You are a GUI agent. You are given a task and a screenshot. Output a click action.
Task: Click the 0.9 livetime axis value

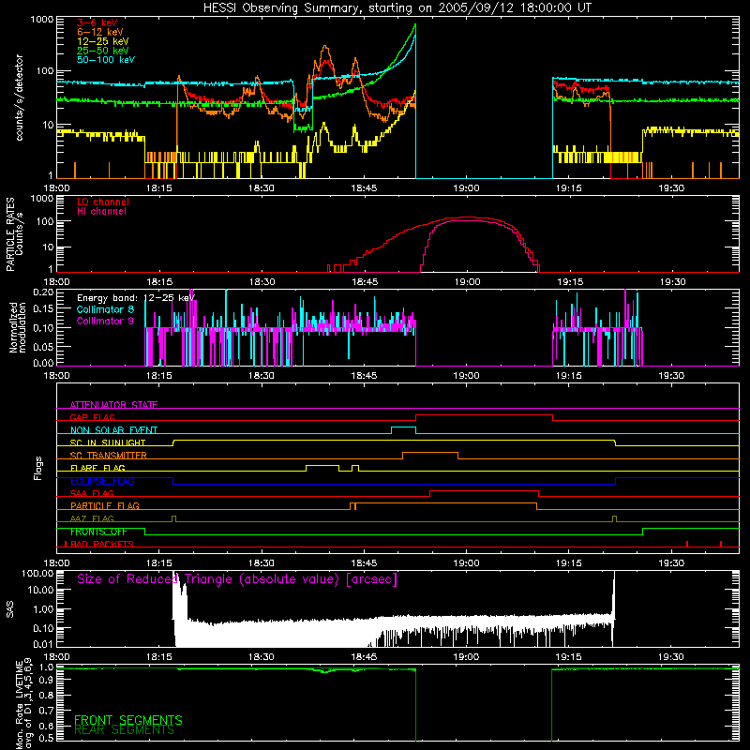pos(46,681)
